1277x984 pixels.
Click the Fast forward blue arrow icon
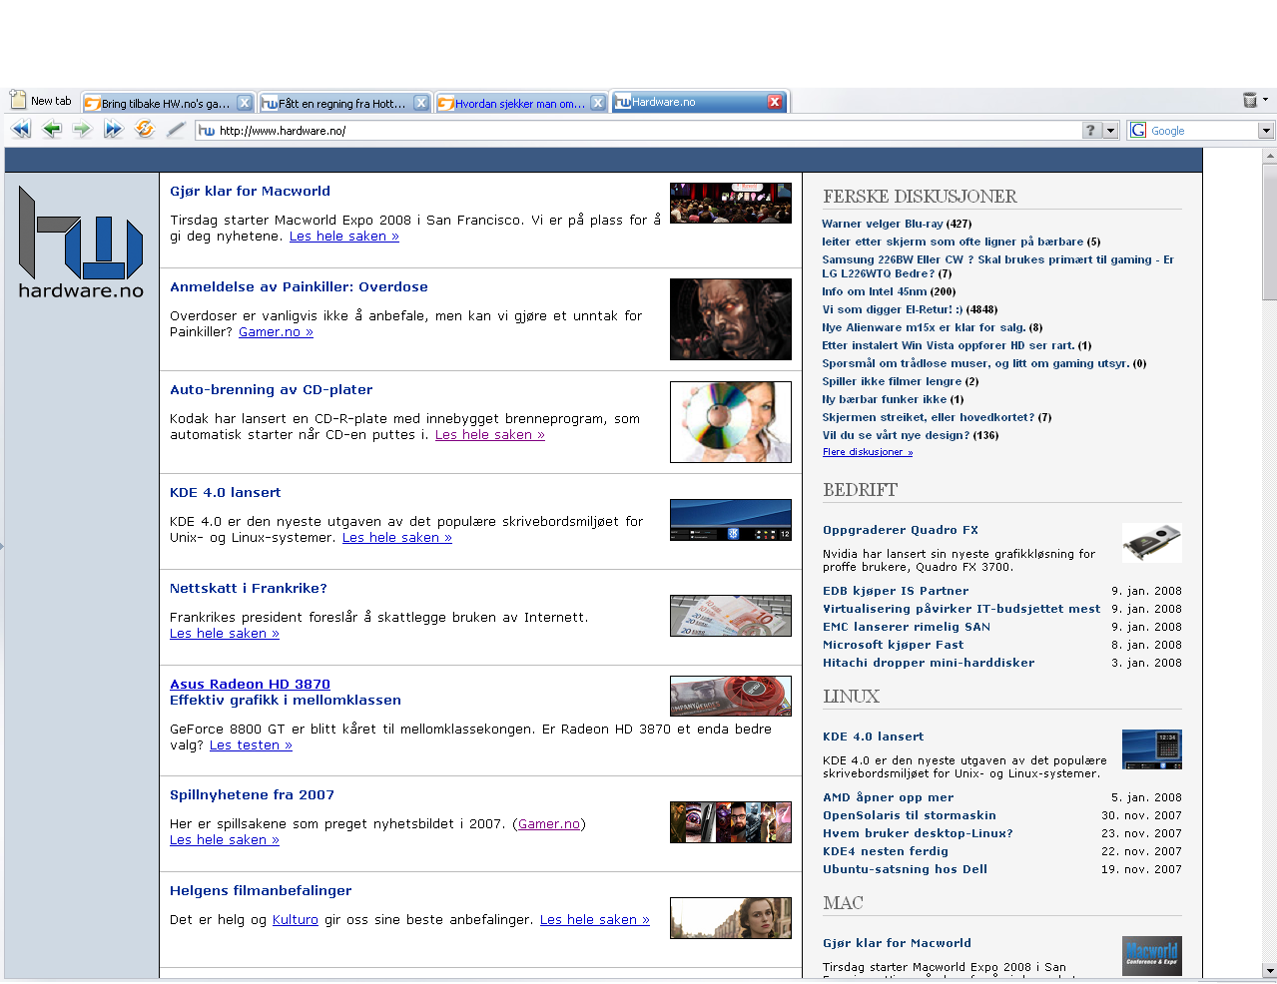[x=113, y=129]
